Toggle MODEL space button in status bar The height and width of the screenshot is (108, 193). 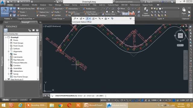pyautogui.click(x=103, y=100)
